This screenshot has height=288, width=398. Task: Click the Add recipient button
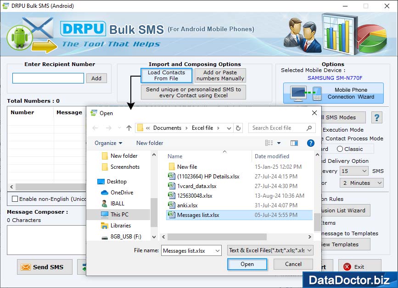(x=96, y=78)
